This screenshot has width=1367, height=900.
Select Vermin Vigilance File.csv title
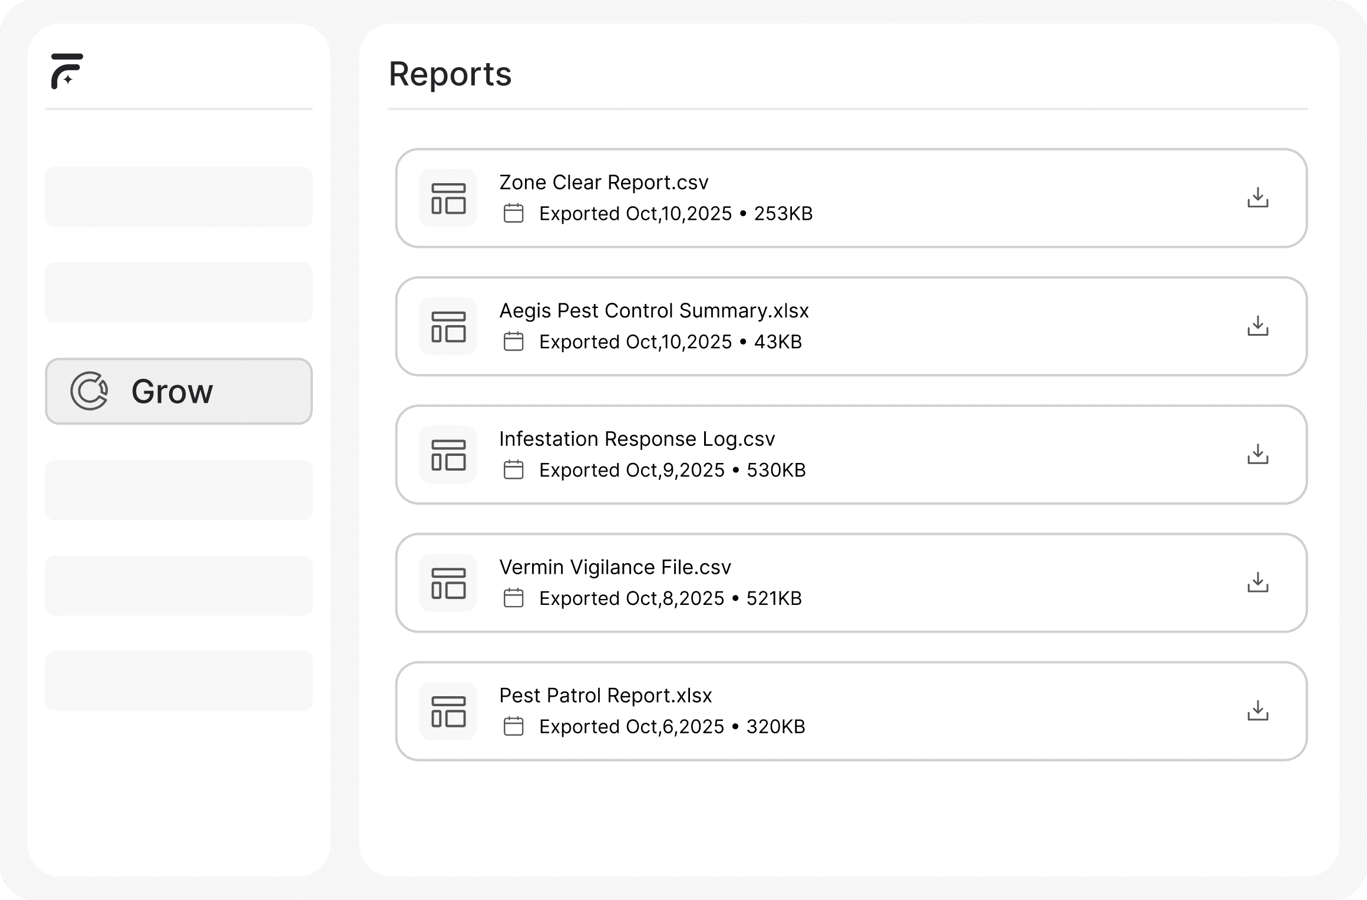click(615, 567)
